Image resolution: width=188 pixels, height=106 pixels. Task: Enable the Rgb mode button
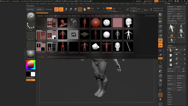coord(98,8)
